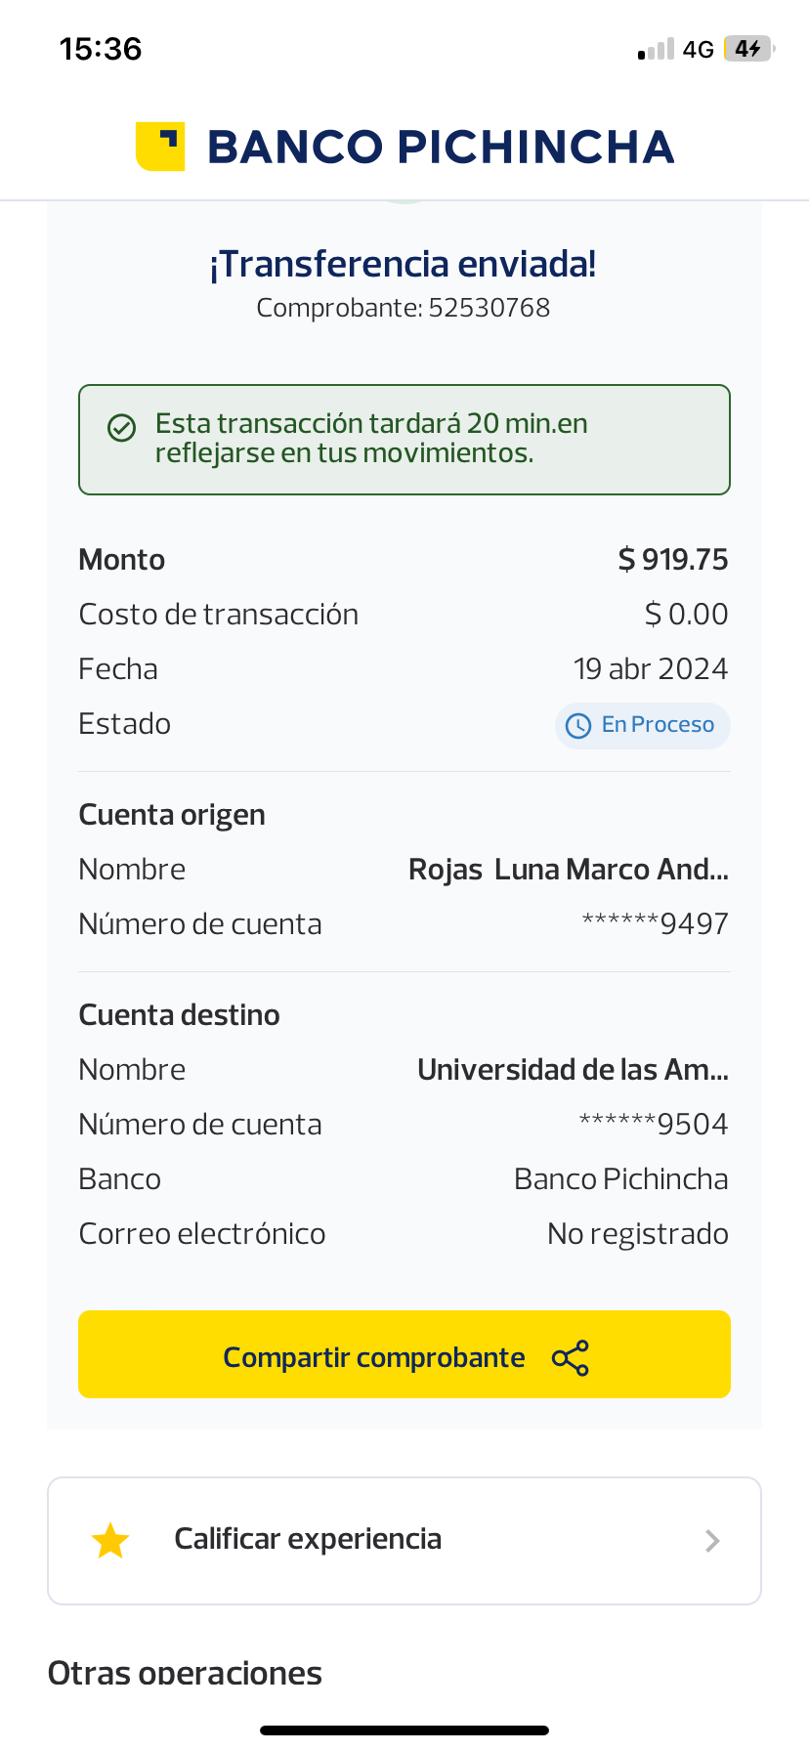
Task: Tap the 20 min transaction notice banner
Action: coord(404,440)
